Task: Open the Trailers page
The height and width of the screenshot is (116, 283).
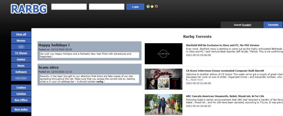Action: pyautogui.click(x=21, y=87)
